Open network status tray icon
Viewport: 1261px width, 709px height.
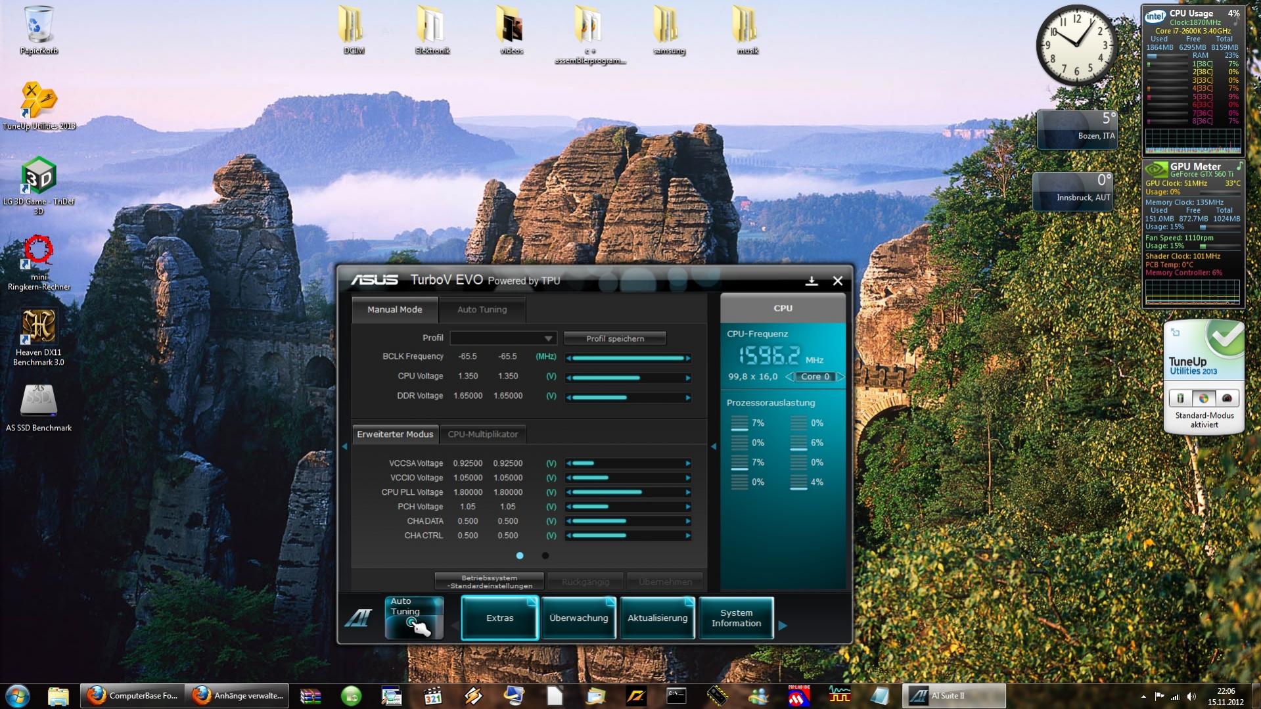(x=1176, y=696)
